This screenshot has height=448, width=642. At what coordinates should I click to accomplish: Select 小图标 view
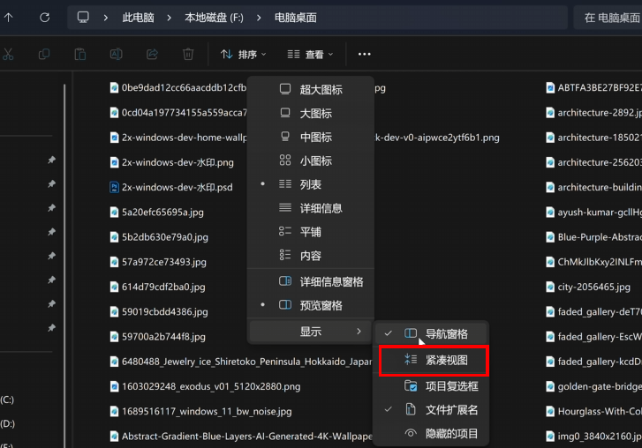pos(311,161)
